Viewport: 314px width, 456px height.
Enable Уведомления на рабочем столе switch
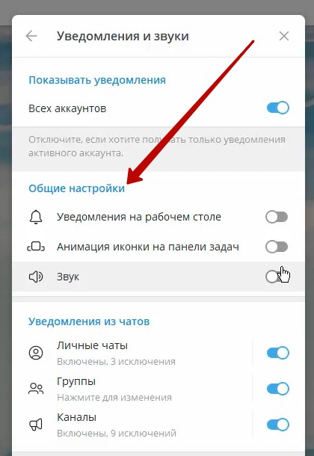click(277, 217)
